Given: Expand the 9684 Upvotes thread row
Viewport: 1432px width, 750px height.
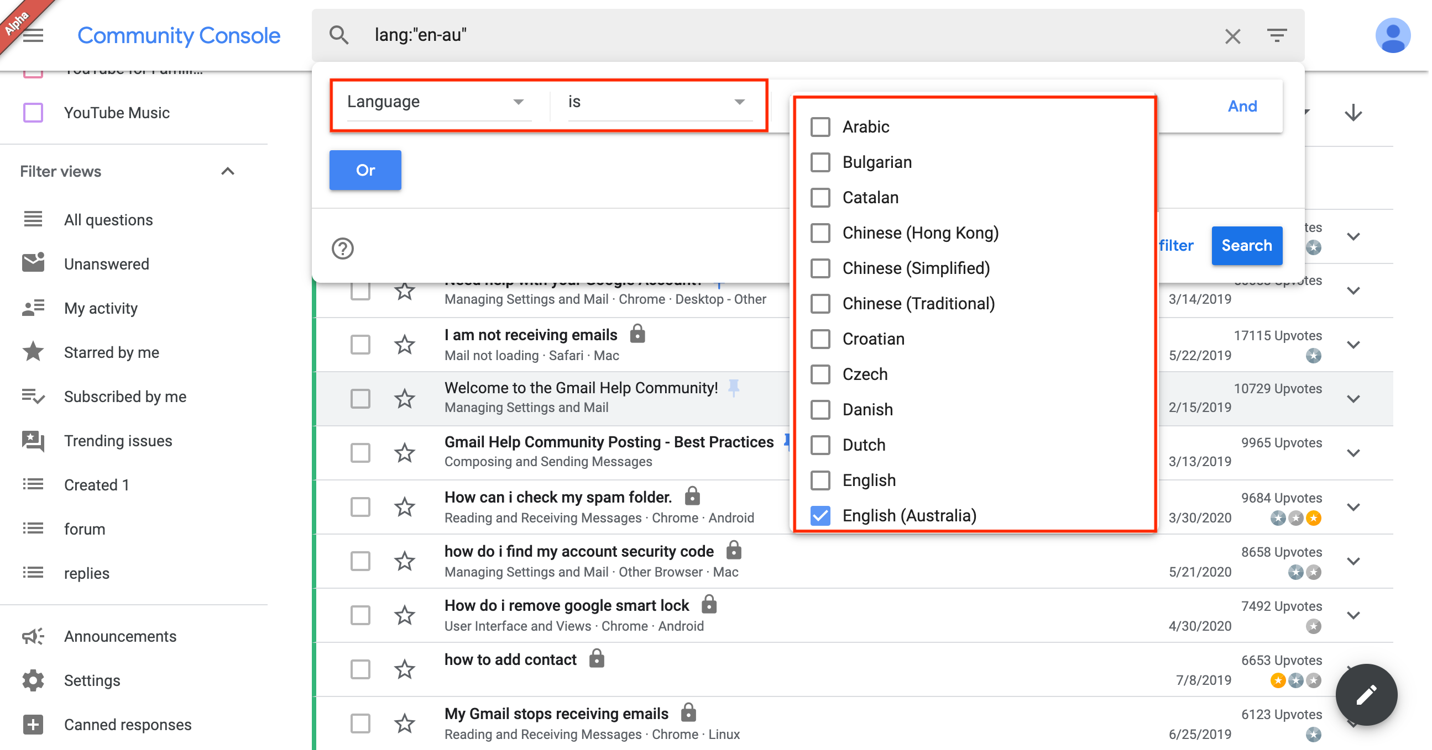Looking at the screenshot, I should (x=1353, y=507).
